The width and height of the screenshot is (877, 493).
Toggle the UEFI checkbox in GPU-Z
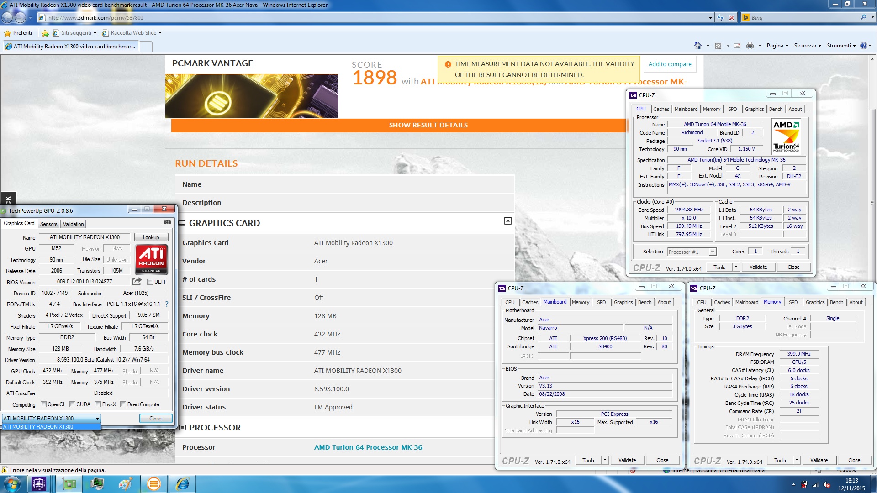tap(150, 282)
